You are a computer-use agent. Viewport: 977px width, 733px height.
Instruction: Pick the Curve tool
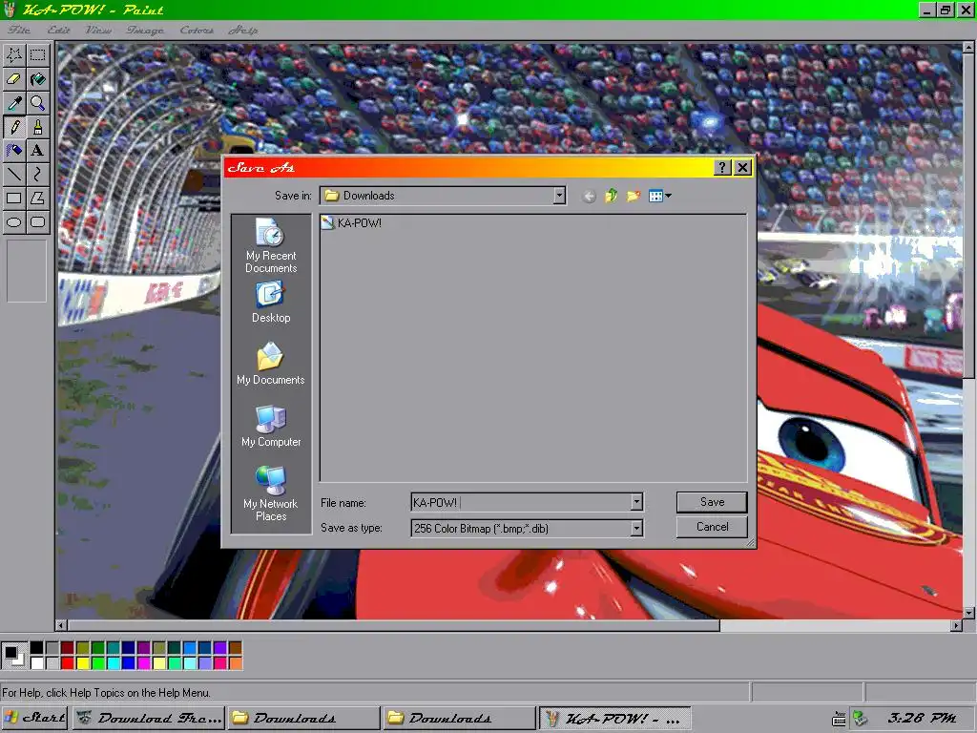click(x=38, y=175)
